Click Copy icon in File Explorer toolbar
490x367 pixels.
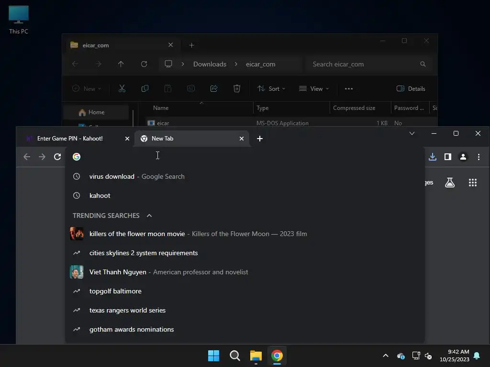click(145, 88)
